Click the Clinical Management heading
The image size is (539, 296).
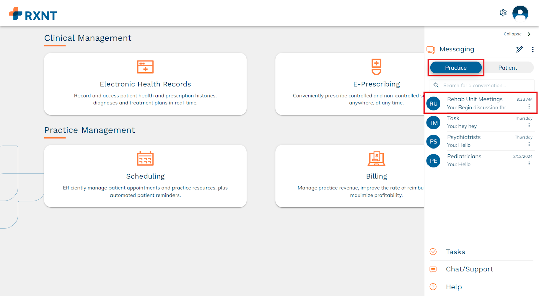pyautogui.click(x=88, y=38)
